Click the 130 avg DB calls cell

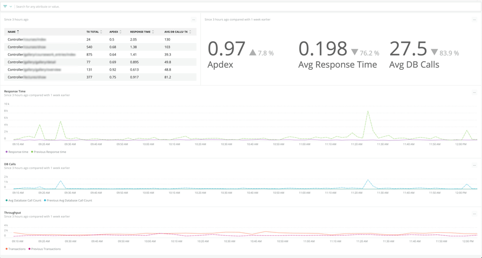click(167, 39)
